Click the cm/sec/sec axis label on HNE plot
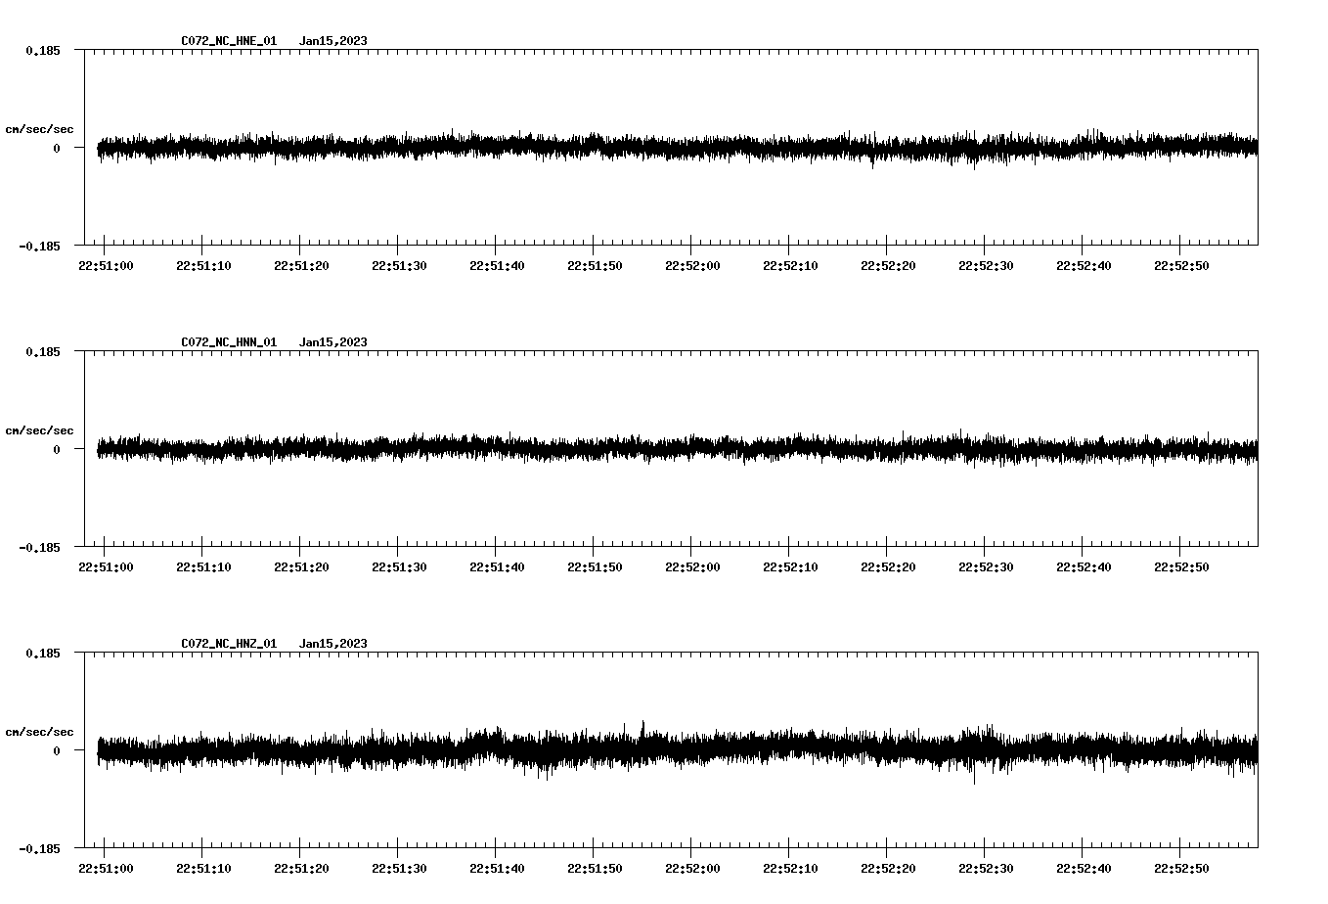1328x904 pixels. pyautogui.click(x=40, y=128)
